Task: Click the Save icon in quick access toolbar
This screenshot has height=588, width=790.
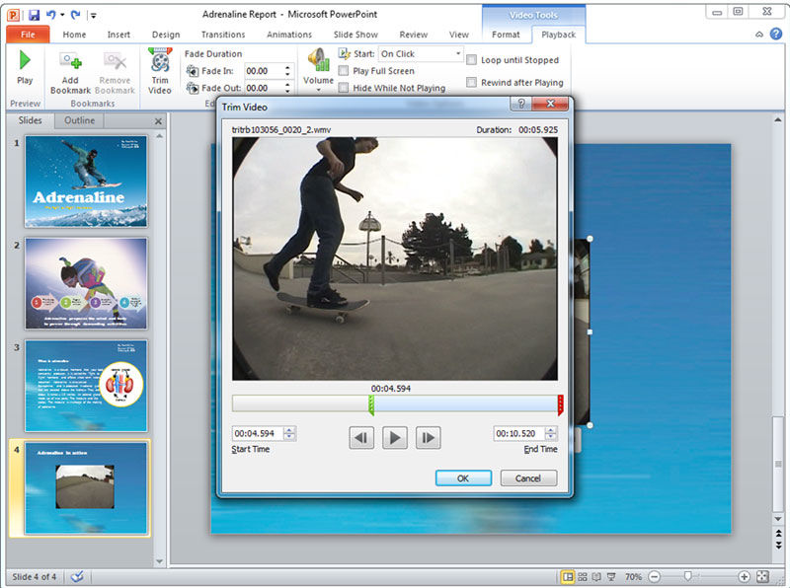Action: click(x=34, y=15)
